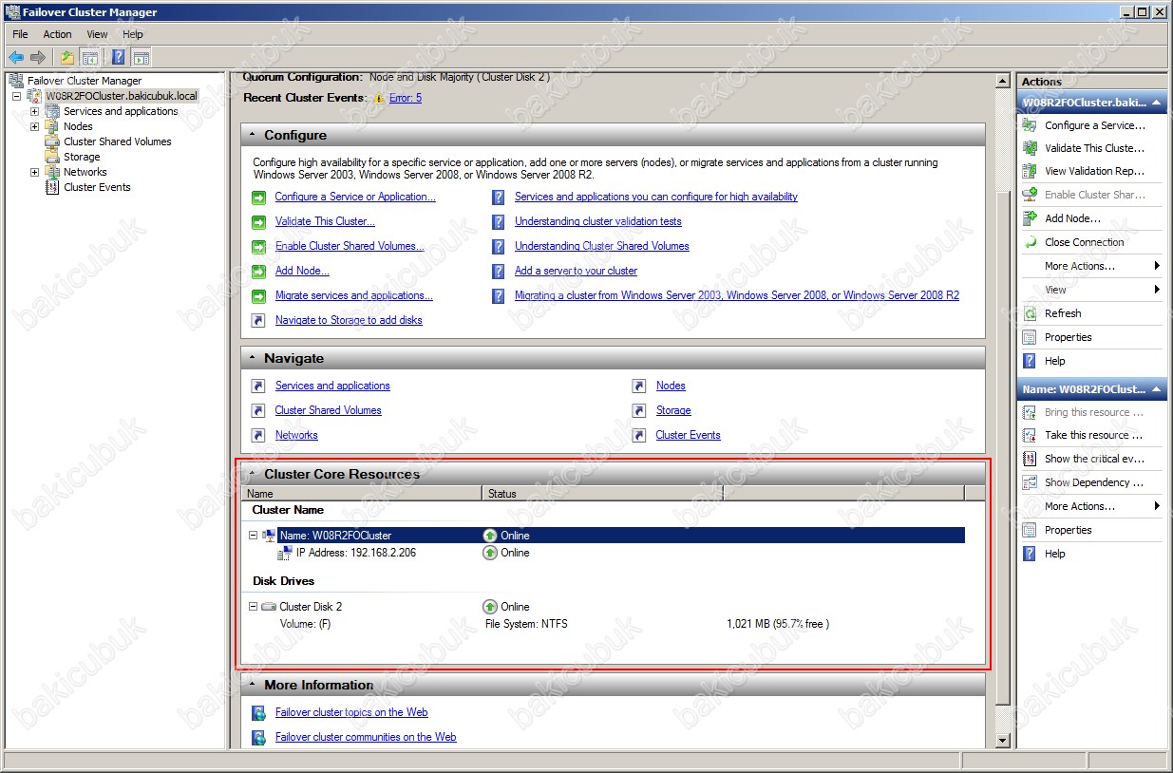This screenshot has width=1173, height=773.
Task: Click vertical scrollbar down arrow in center pane
Action: [x=1002, y=741]
